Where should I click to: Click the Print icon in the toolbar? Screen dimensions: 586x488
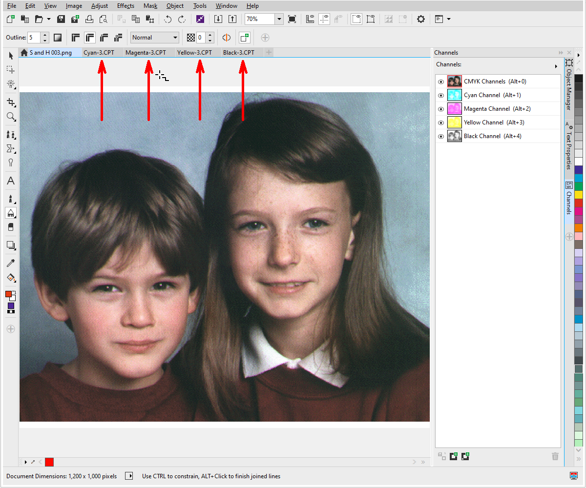(90, 19)
